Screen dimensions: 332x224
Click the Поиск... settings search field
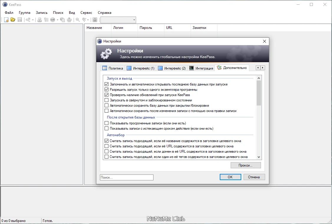(x=127, y=177)
